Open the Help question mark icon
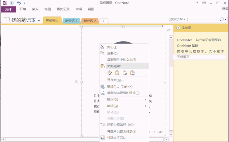This screenshot has height=142, width=229. [197, 3]
